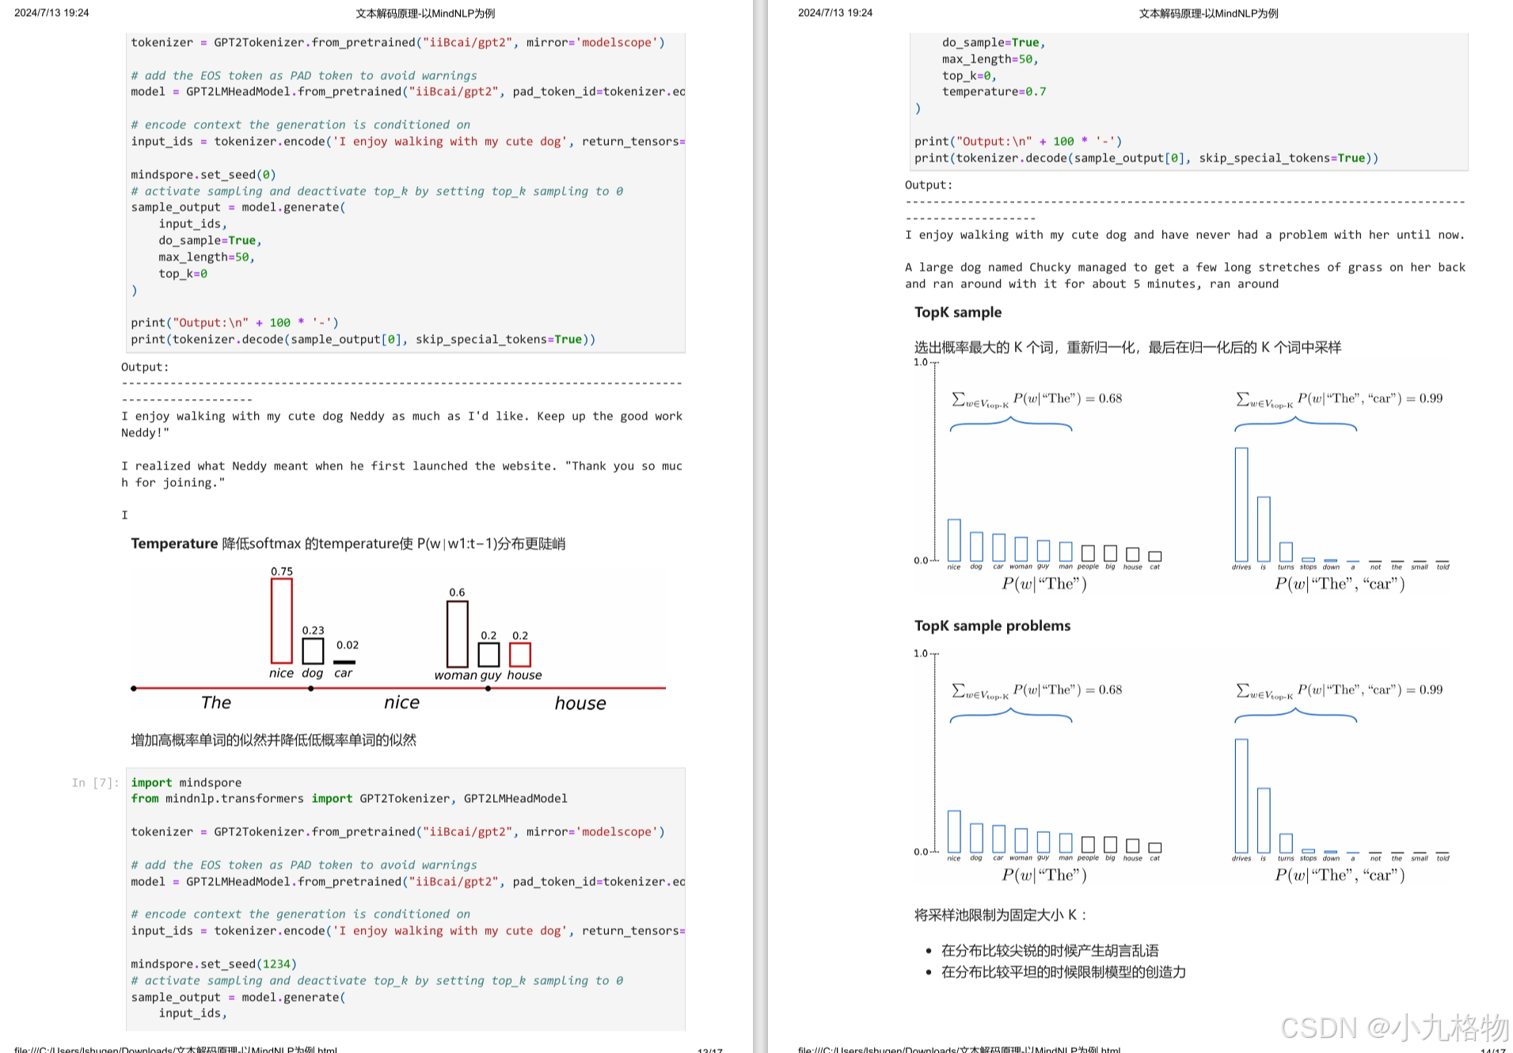Viewport: 1513px width, 1053px height.
Task: Click the TopK sample problems heading
Action: [992, 625]
